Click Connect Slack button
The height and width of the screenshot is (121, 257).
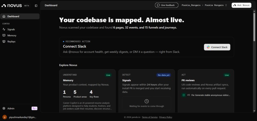point(217,47)
